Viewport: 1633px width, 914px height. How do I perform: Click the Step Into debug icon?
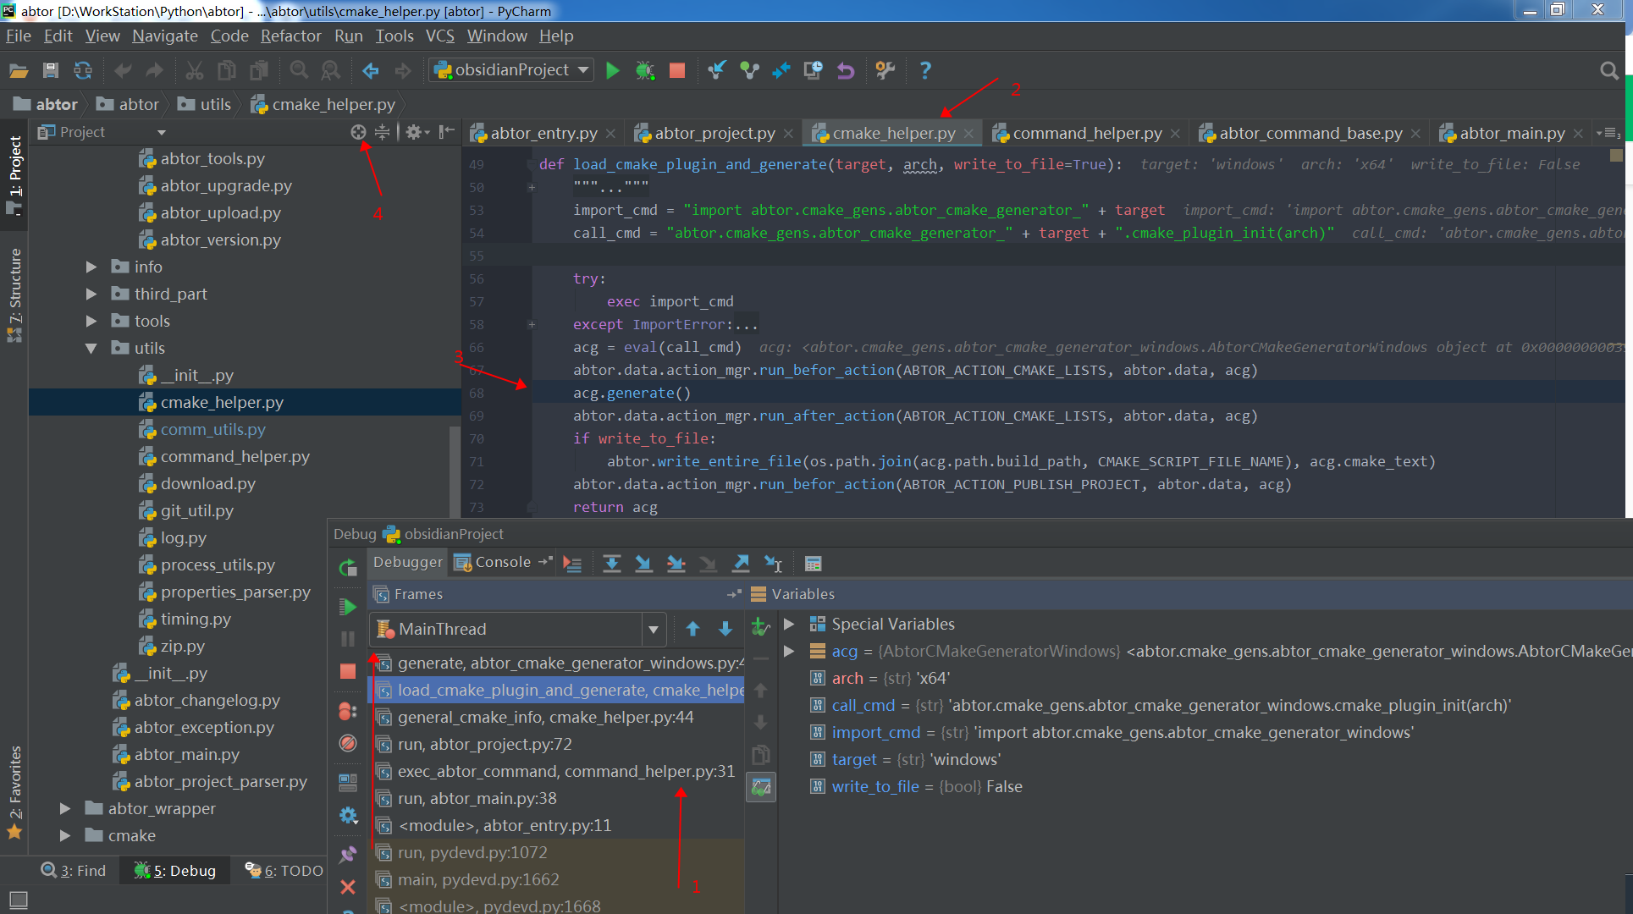[643, 564]
